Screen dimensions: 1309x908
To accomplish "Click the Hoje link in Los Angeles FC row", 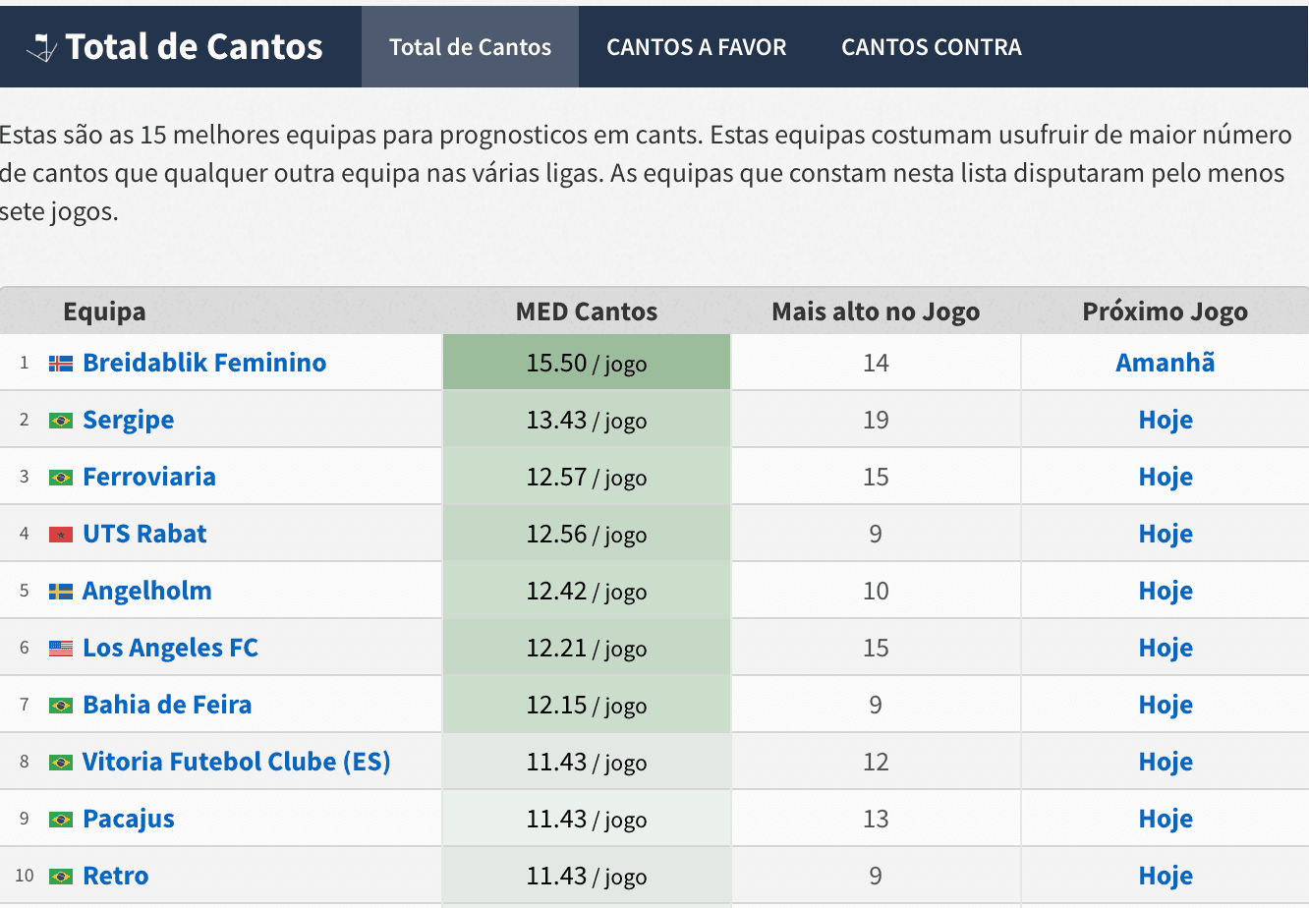I will tap(1166, 648).
